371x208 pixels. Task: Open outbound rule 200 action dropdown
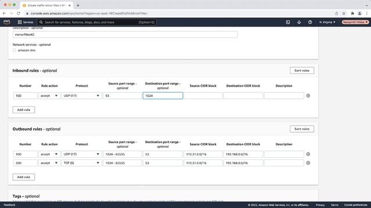tap(49, 163)
